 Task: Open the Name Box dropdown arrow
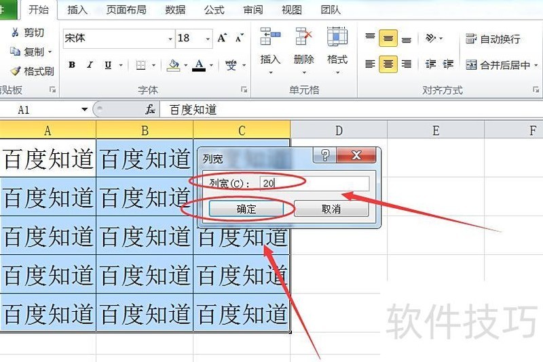(x=84, y=110)
